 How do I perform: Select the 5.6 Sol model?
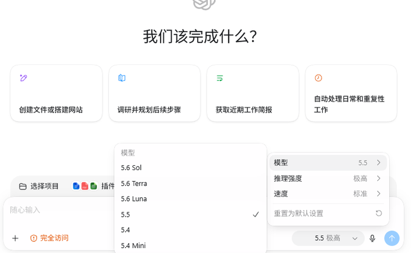tap(190, 168)
